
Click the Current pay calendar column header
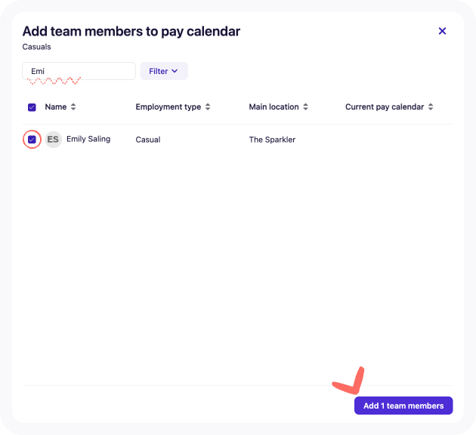(x=385, y=106)
